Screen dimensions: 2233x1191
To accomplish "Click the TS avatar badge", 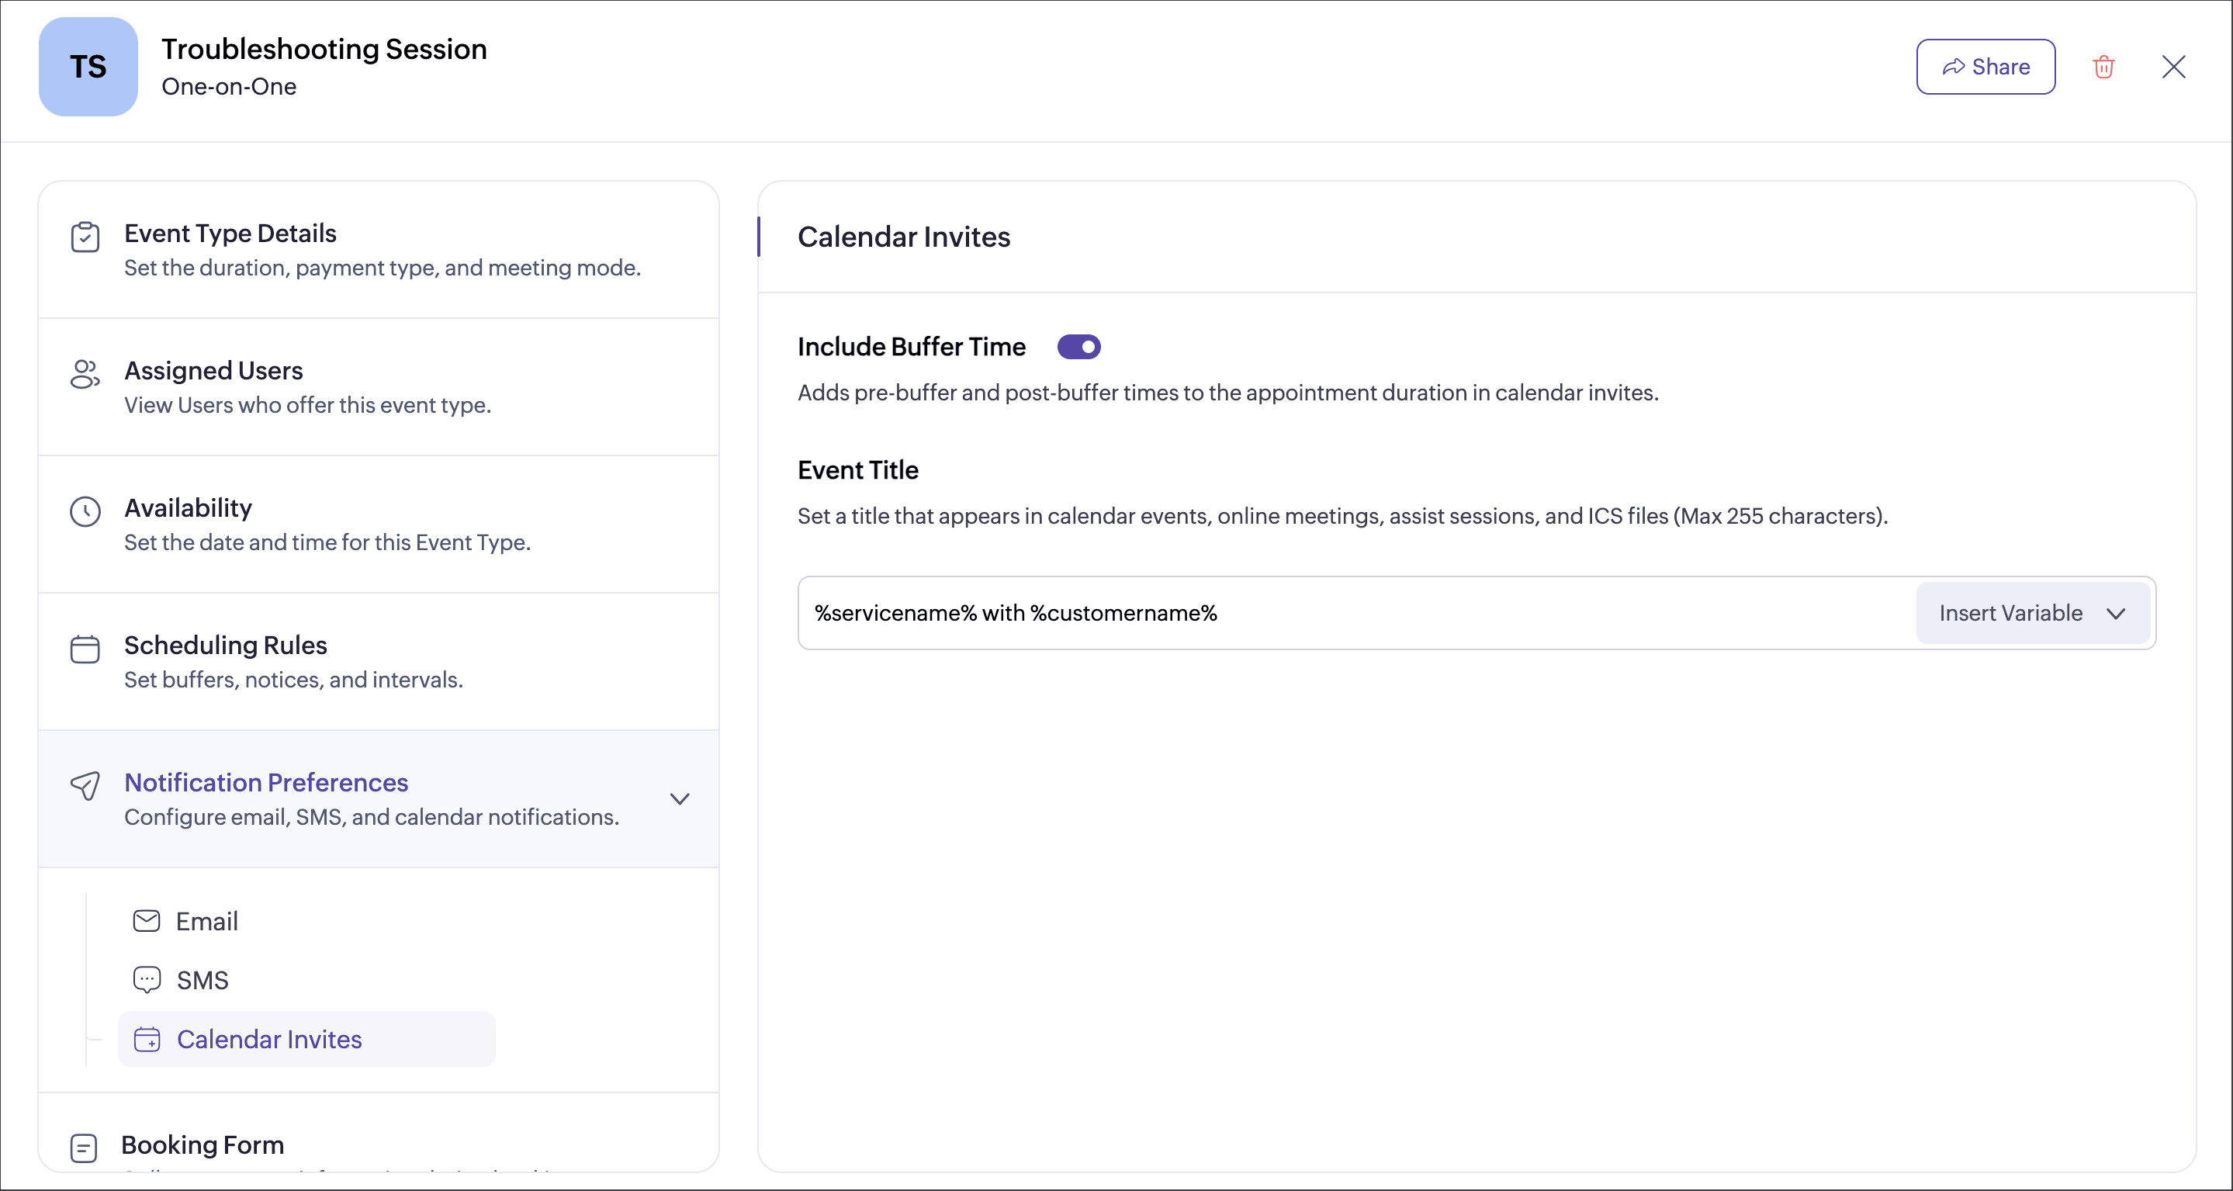I will coord(88,67).
